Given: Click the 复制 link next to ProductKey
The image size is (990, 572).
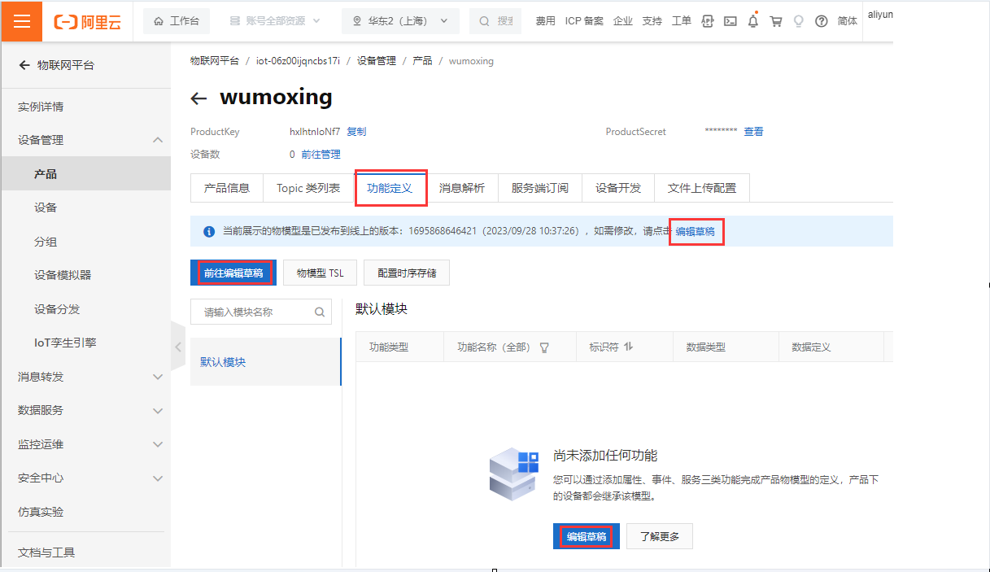Looking at the screenshot, I should coord(356,132).
